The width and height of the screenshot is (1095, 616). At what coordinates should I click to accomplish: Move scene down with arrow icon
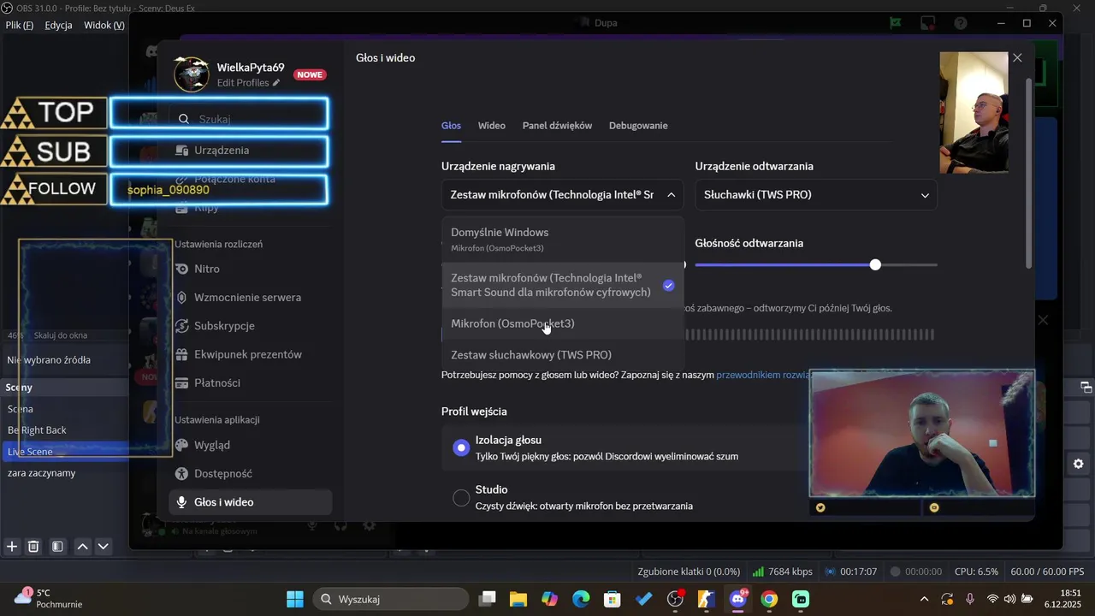104,546
